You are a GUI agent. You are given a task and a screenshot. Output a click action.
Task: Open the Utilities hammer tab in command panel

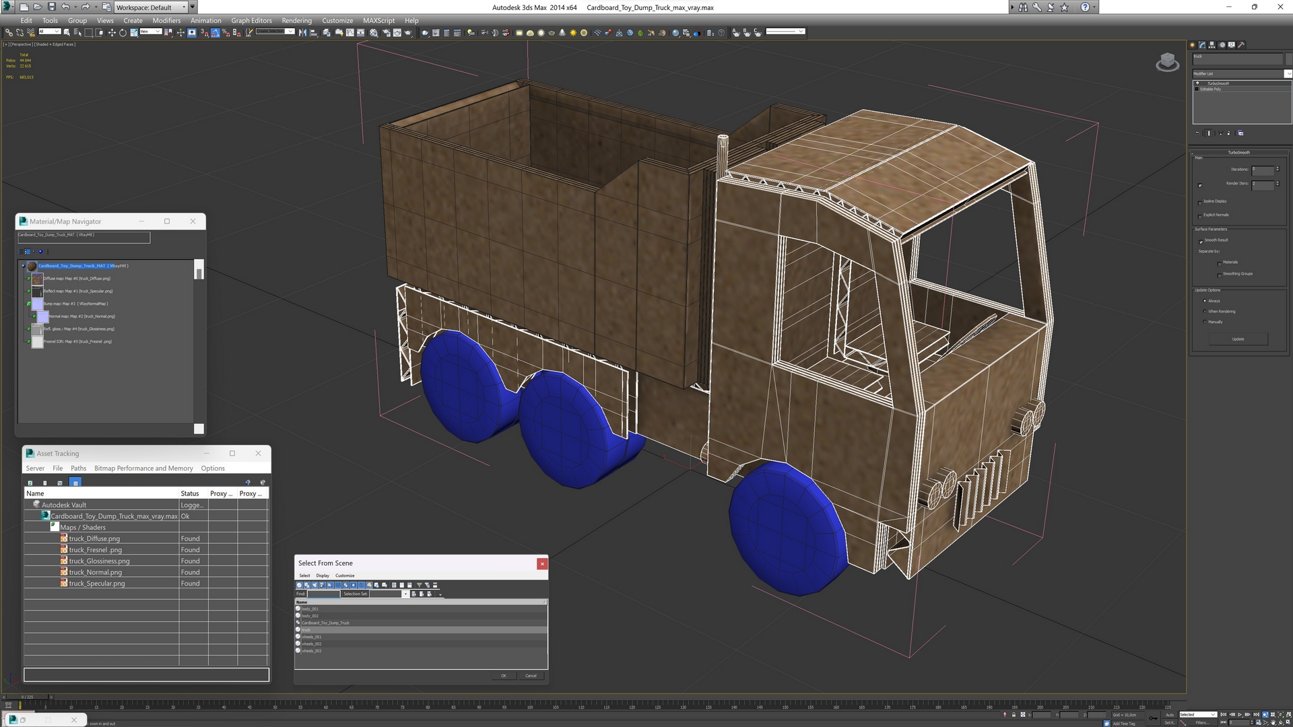point(1241,45)
